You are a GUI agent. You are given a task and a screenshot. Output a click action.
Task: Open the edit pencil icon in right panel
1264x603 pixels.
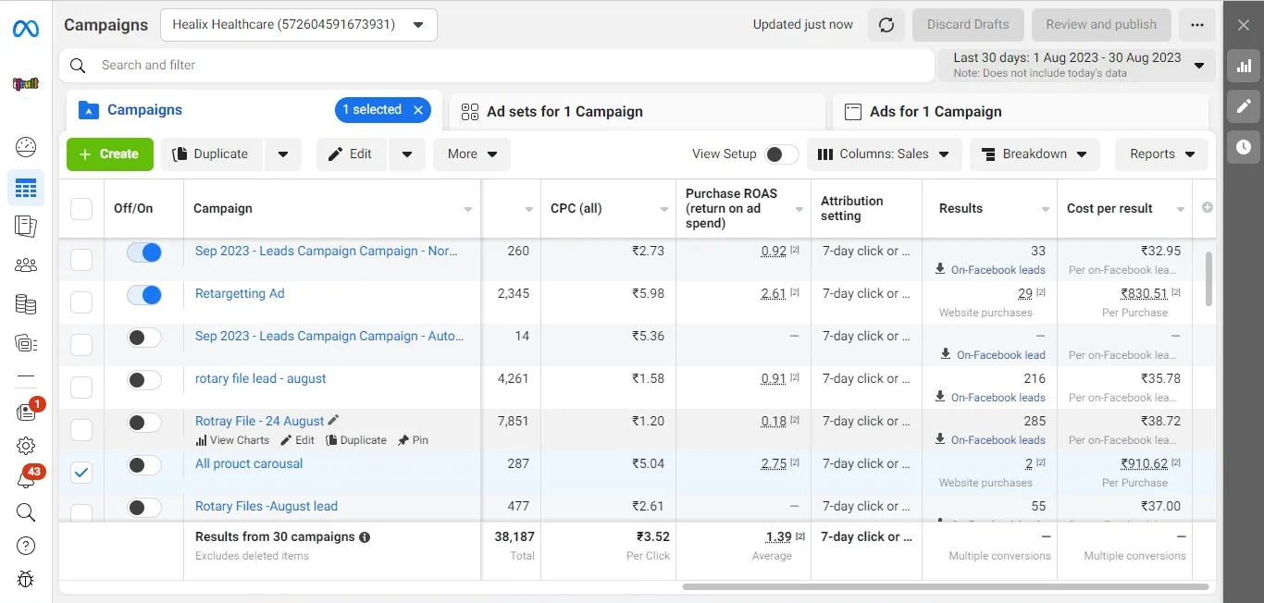(x=1244, y=106)
